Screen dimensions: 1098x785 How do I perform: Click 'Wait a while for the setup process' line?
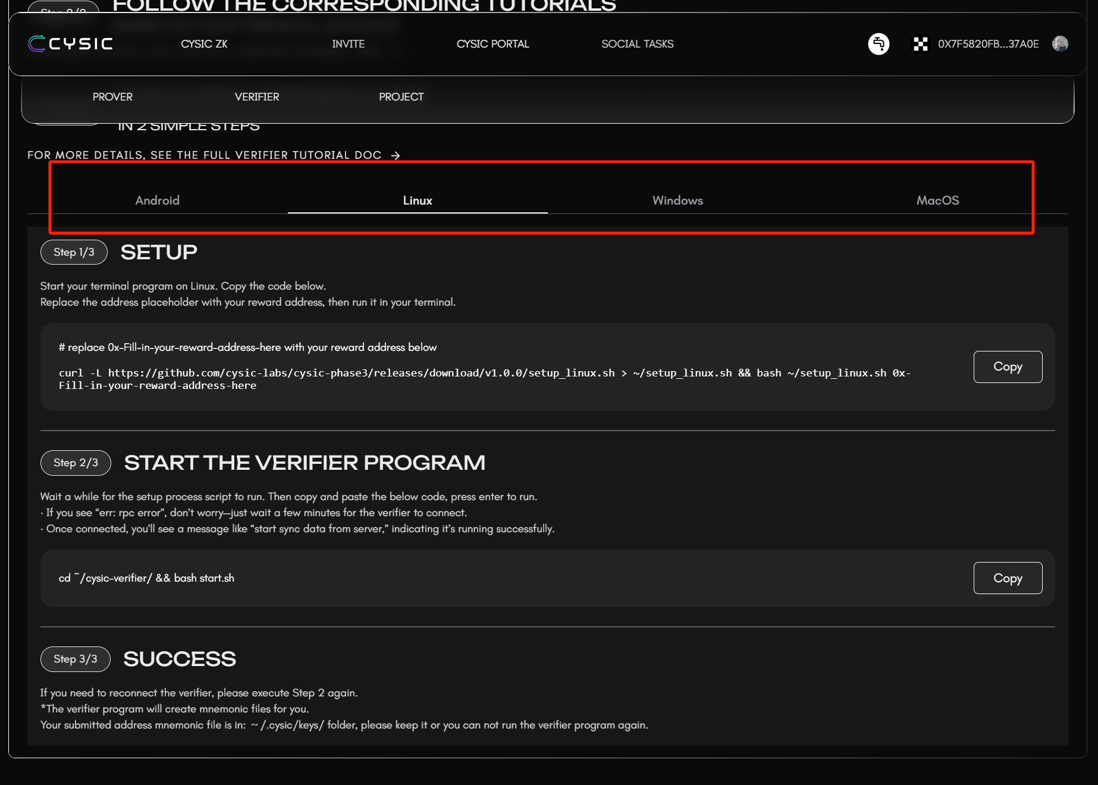(288, 497)
